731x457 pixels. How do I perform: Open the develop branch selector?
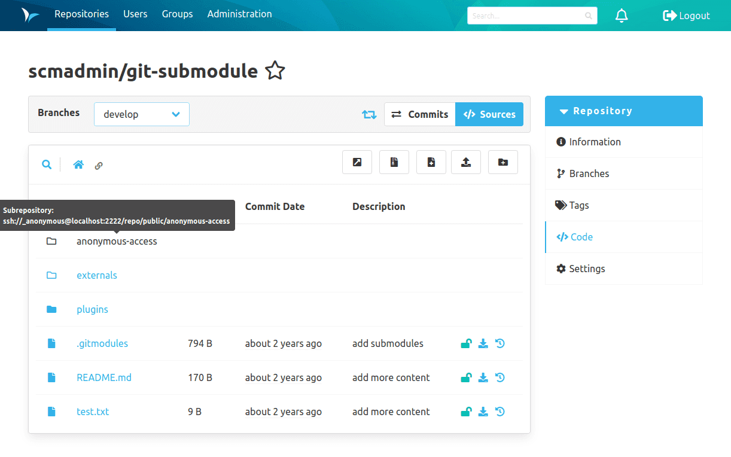pos(142,114)
